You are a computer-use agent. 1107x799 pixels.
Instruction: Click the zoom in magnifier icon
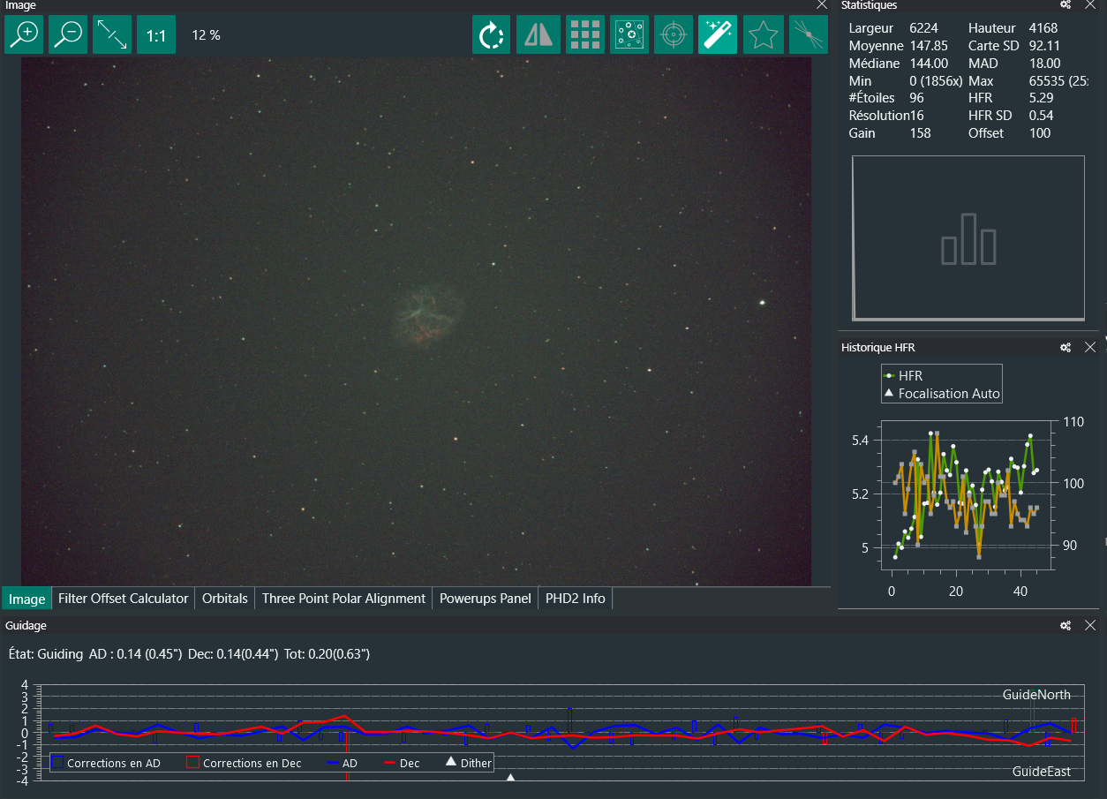pos(24,35)
